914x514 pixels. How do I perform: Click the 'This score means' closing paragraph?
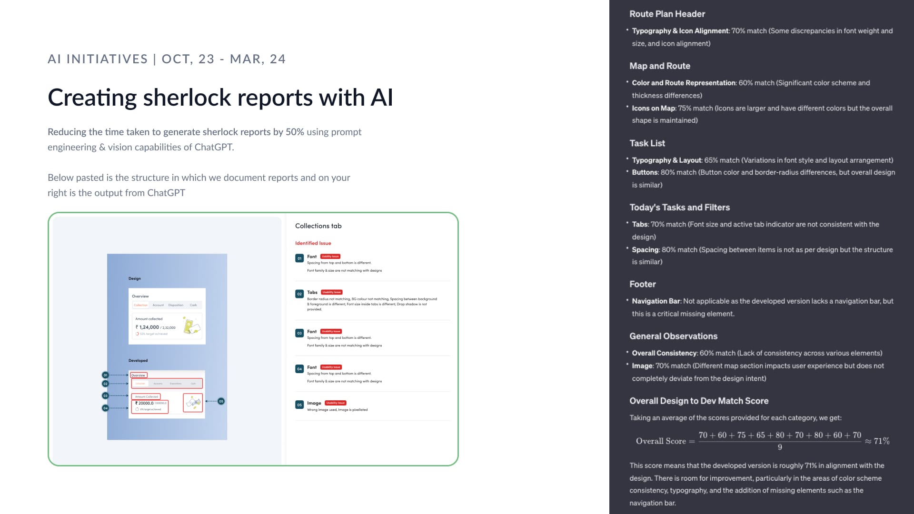(x=757, y=484)
